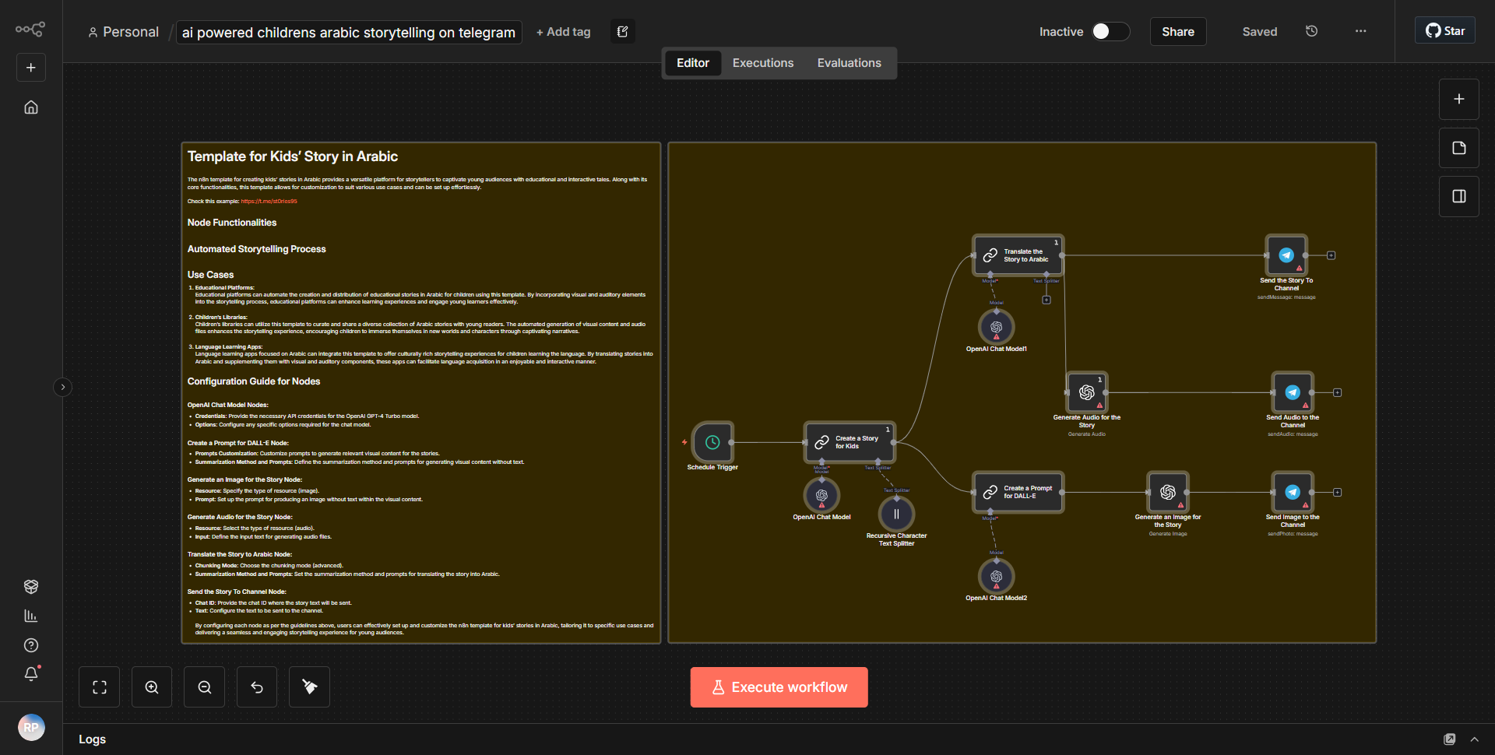Select the Send Image to the Channel node
The width and height of the screenshot is (1495, 755).
click(1293, 492)
